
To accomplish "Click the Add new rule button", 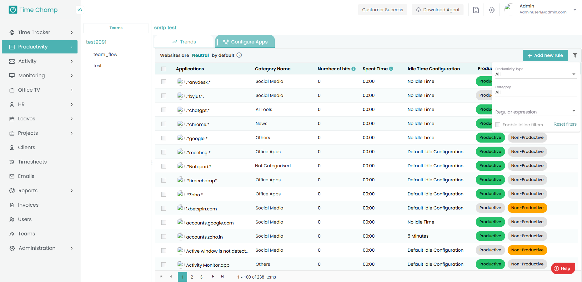I will [545, 55].
